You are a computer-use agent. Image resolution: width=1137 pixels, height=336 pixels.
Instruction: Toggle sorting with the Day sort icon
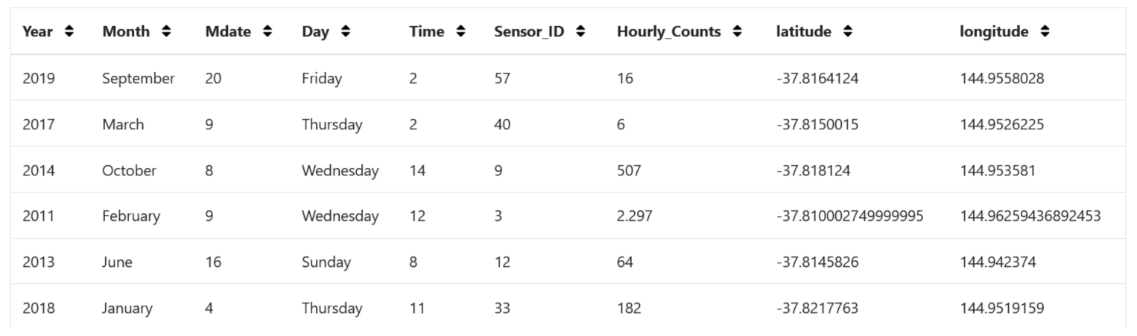(x=344, y=31)
